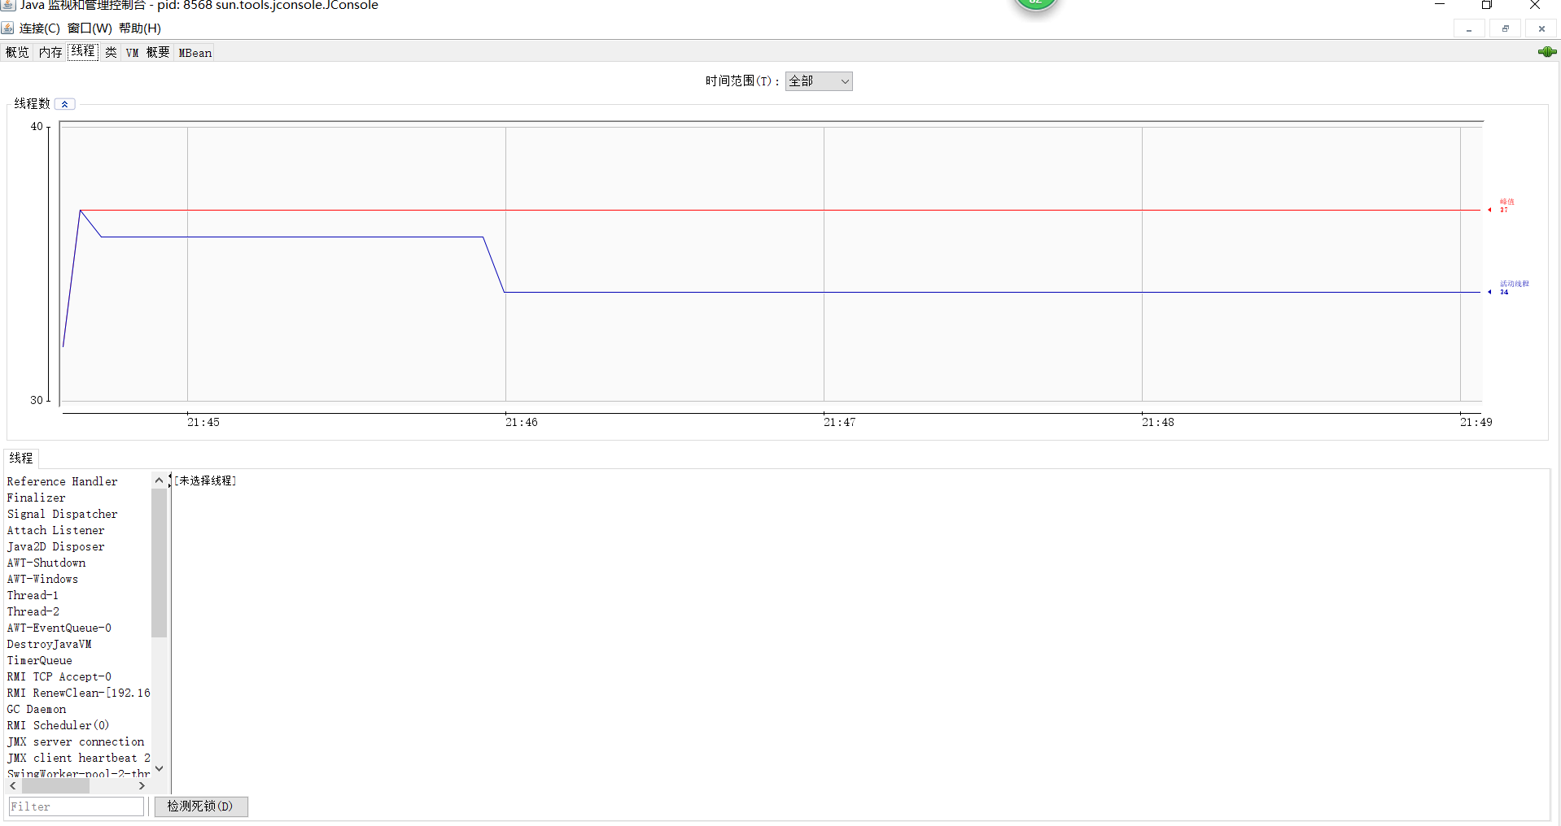This screenshot has width=1561, height=826.
Task: Click the 检测死锁(D) button
Action: click(x=201, y=806)
